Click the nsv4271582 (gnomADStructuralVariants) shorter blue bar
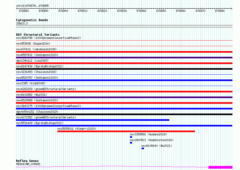The width and height of the screenshot is (240, 170). click(x=92, y=120)
